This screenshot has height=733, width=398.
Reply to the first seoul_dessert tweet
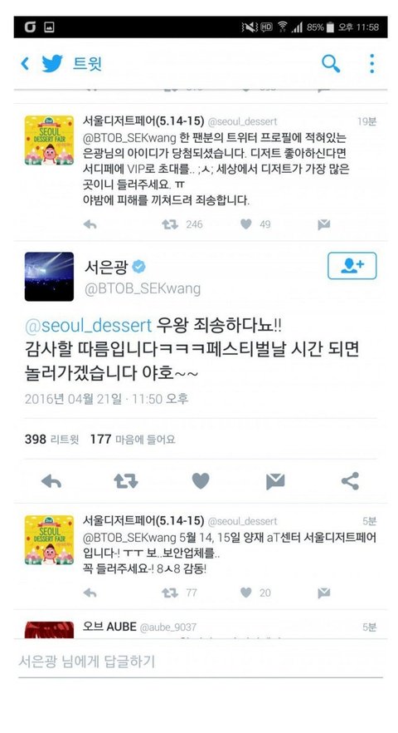(90, 224)
